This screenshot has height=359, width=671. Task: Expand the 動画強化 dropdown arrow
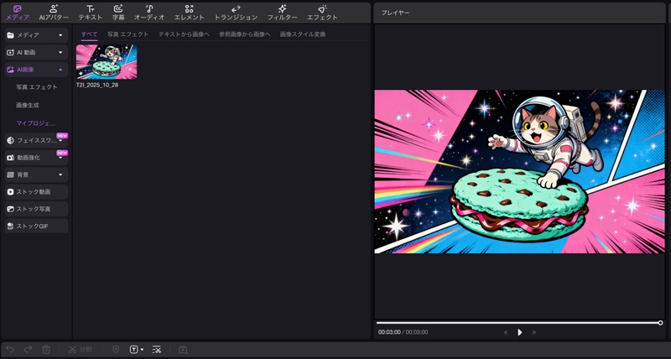(x=60, y=158)
